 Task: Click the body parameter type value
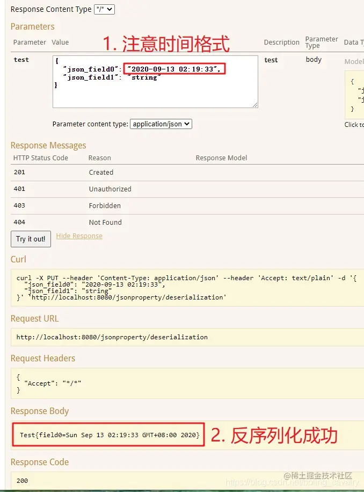point(314,60)
